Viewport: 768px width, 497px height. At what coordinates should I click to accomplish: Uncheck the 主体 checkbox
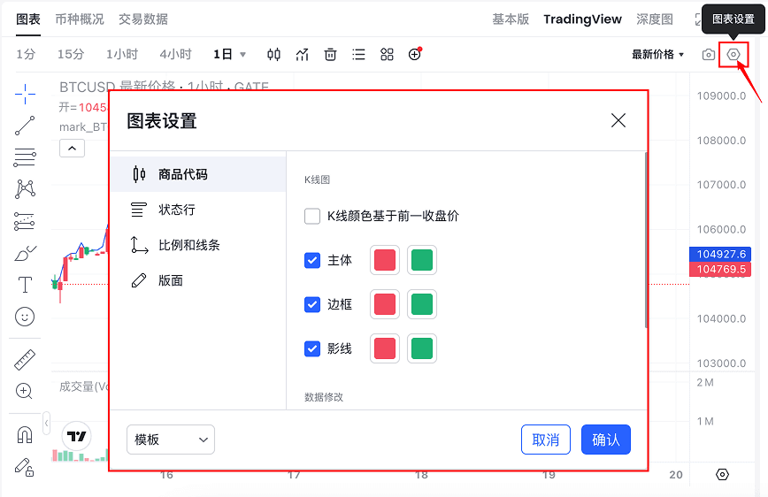[312, 261]
